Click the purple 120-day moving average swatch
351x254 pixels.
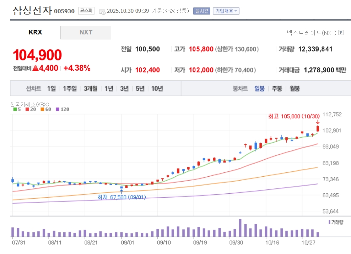click(58, 109)
